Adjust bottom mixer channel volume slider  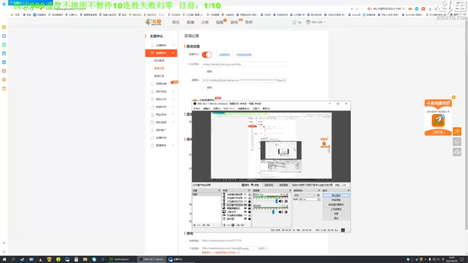273,212
